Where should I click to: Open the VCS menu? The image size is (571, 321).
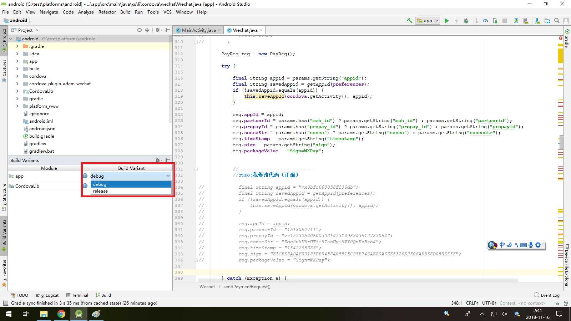(167, 12)
